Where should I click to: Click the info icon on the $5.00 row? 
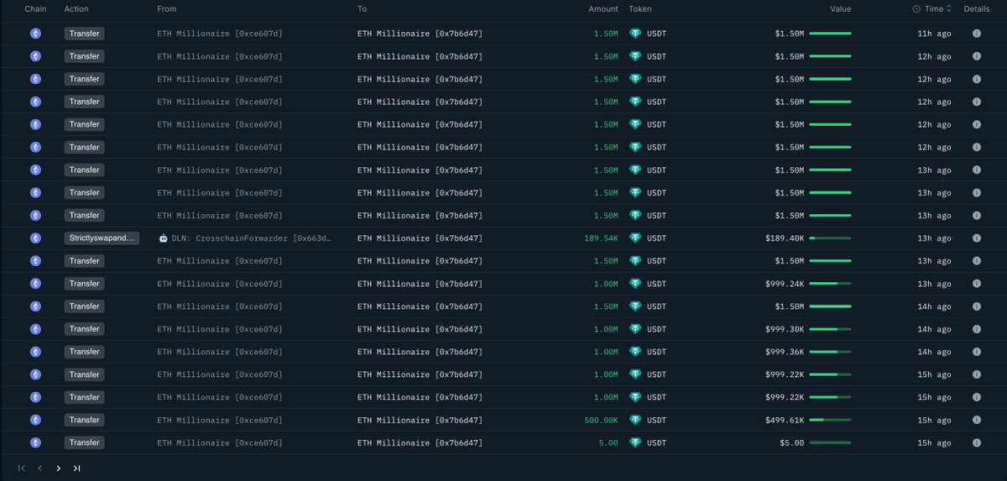976,442
